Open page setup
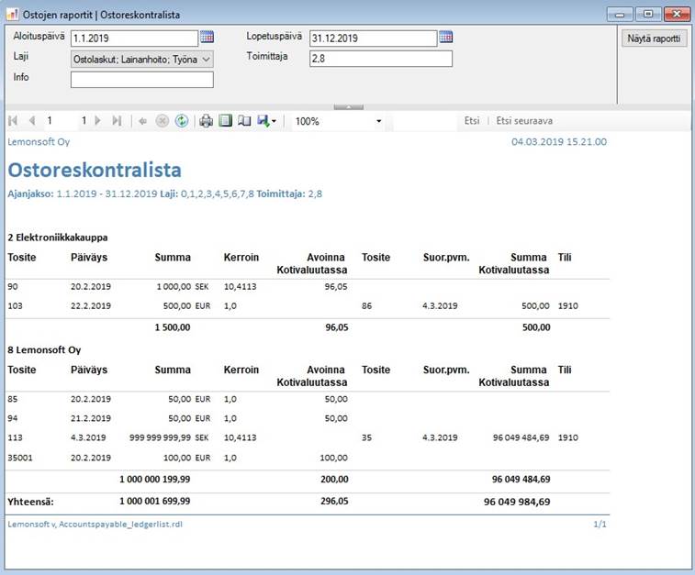 (244, 121)
